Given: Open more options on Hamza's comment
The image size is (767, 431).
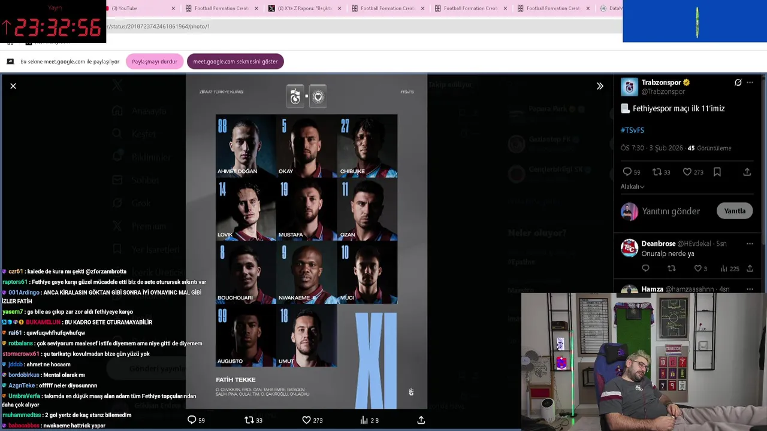Looking at the screenshot, I should (x=750, y=289).
